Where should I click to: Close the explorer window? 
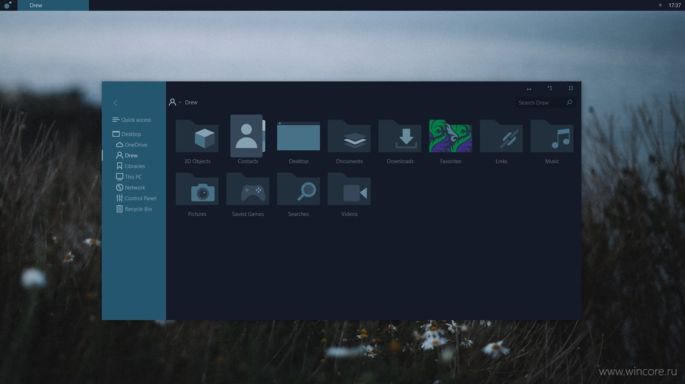[x=571, y=88]
